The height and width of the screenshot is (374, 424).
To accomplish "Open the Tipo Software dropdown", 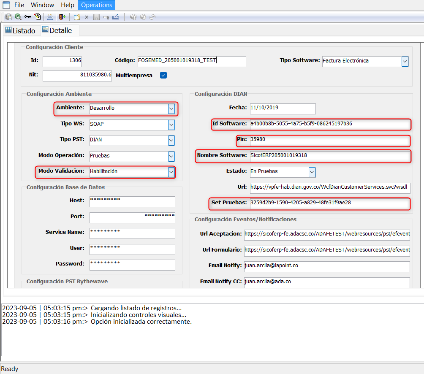I will [x=405, y=61].
